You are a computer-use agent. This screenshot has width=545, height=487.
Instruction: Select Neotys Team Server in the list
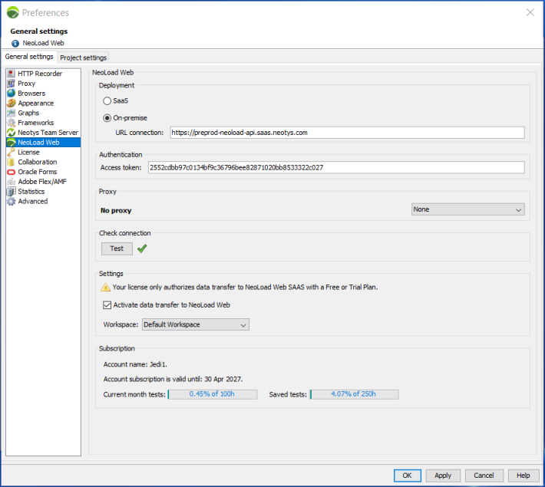click(x=48, y=133)
